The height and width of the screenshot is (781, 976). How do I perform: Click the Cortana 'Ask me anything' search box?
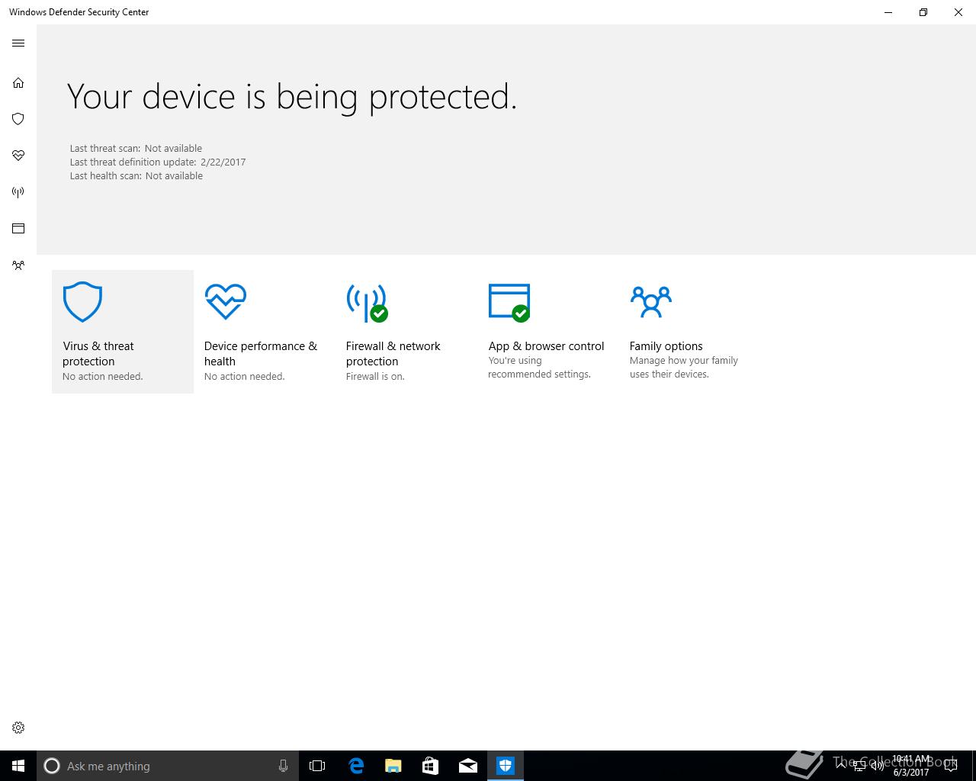pyautogui.click(x=166, y=766)
